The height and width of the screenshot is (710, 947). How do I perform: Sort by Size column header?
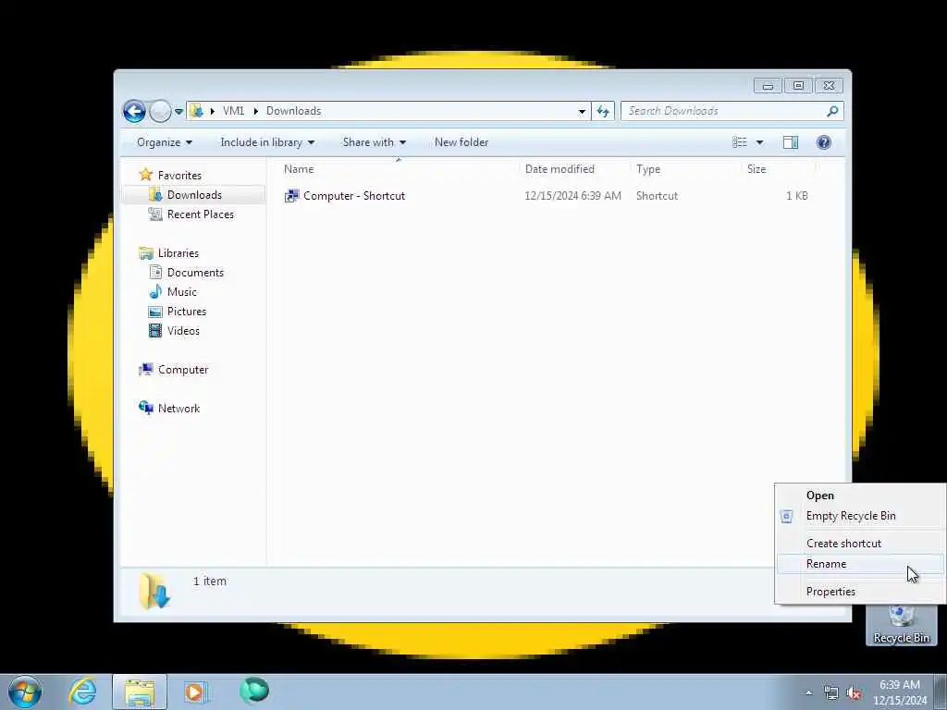[778, 169]
